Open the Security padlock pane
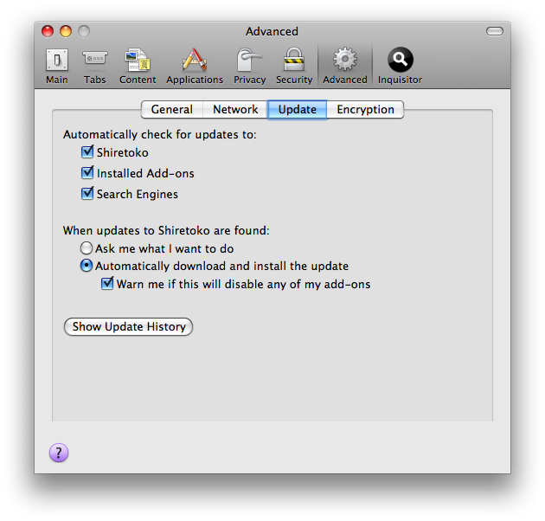545x521 pixels. pyautogui.click(x=294, y=66)
